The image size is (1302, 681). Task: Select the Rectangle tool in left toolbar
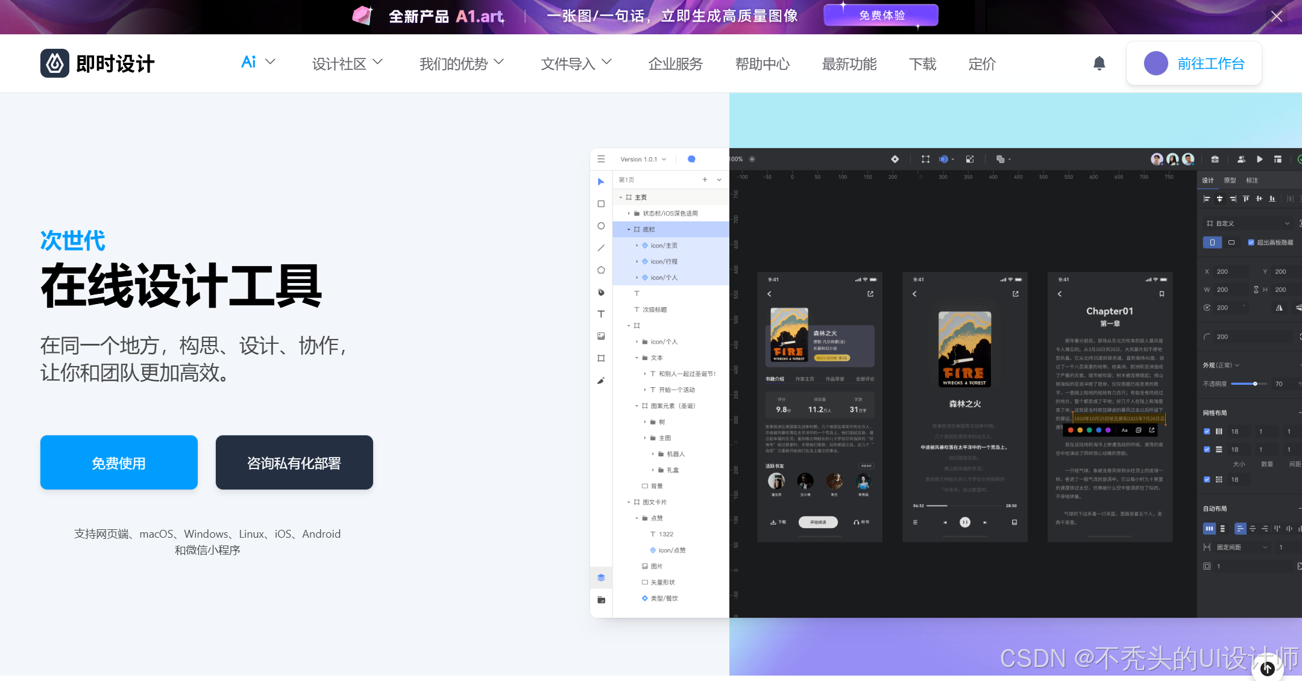[601, 204]
